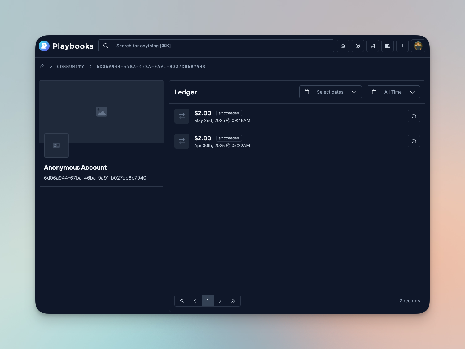Show info for May 2nd transaction
Image resolution: width=465 pixels, height=349 pixels.
click(x=414, y=116)
